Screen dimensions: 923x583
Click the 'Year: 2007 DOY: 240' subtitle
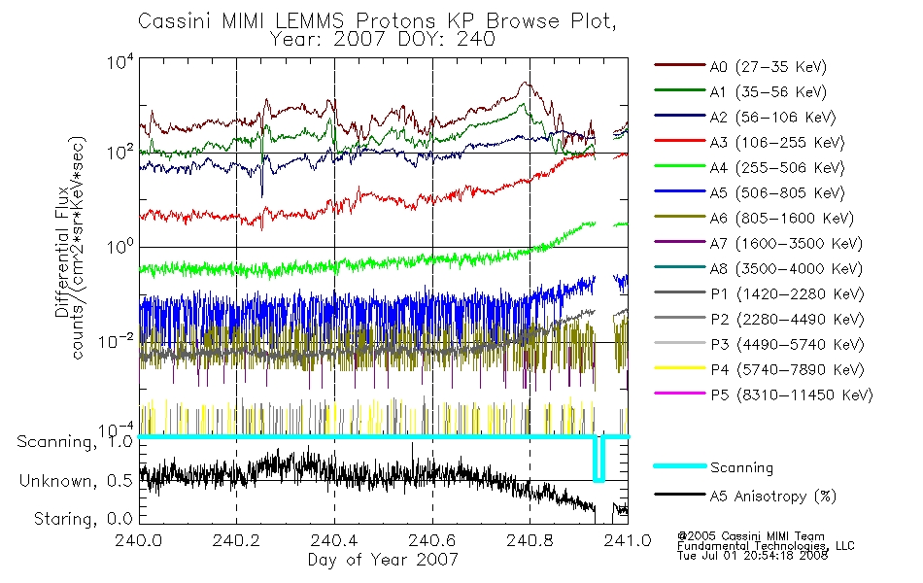pos(383,40)
